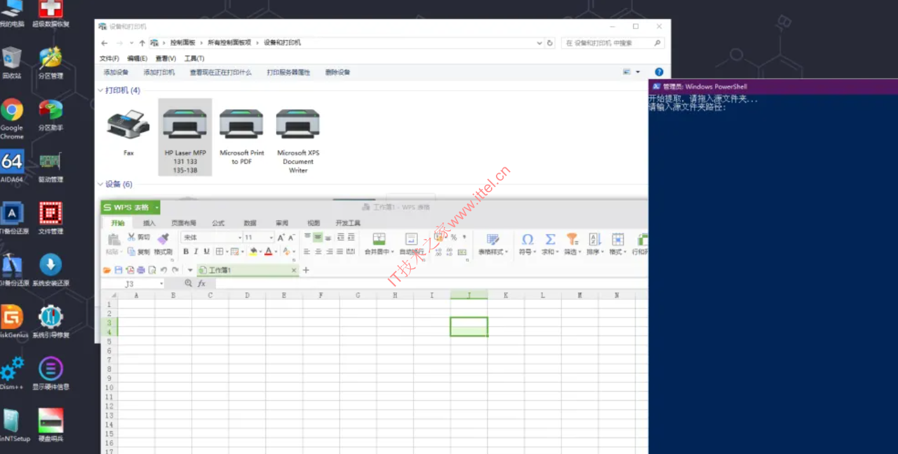This screenshot has height=454, width=898.
Task: Click Remove Device (删除设备) button
Action: click(x=337, y=72)
